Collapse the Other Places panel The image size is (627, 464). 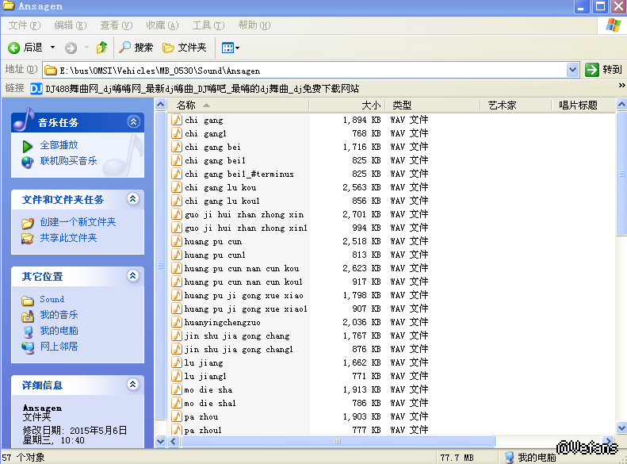tap(133, 276)
